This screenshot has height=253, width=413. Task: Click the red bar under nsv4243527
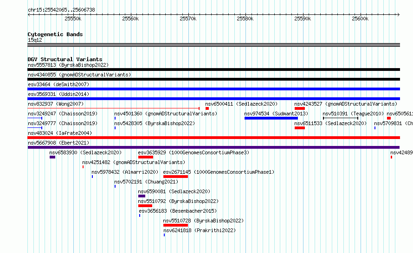[x=300, y=108]
